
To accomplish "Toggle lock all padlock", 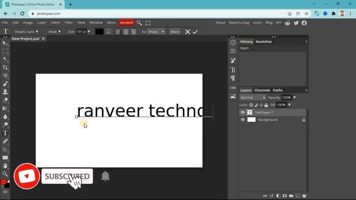I will tap(266, 105).
